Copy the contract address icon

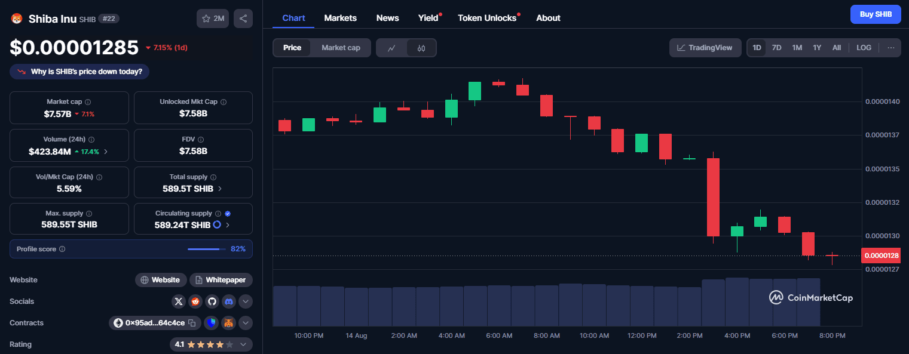coord(192,323)
